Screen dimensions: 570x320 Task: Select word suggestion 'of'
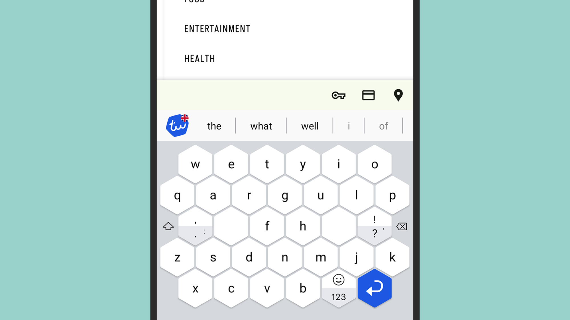coord(384,126)
